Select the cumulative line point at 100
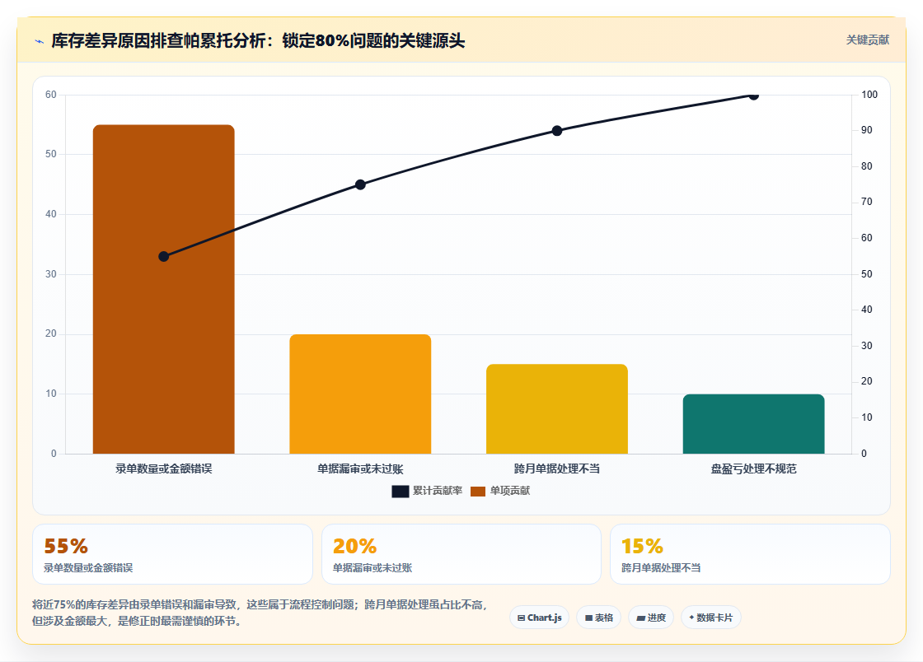Image resolution: width=923 pixels, height=662 pixels. click(x=753, y=96)
